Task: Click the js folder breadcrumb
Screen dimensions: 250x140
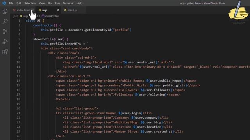Action: 14,16
